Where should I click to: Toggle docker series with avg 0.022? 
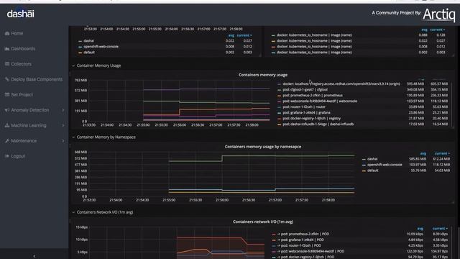314,41
